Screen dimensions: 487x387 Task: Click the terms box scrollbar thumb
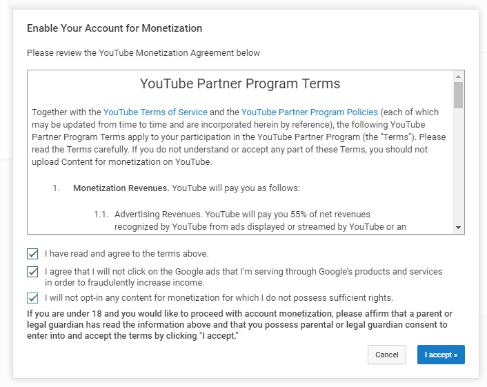458,95
